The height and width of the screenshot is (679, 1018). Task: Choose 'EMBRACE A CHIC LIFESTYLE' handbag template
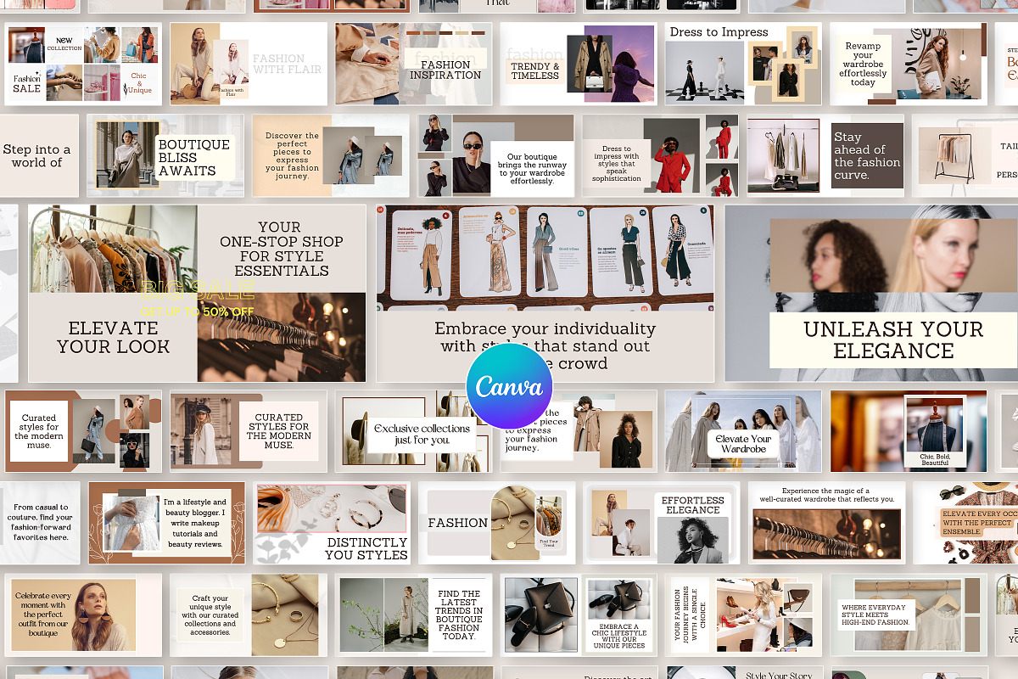(578, 614)
